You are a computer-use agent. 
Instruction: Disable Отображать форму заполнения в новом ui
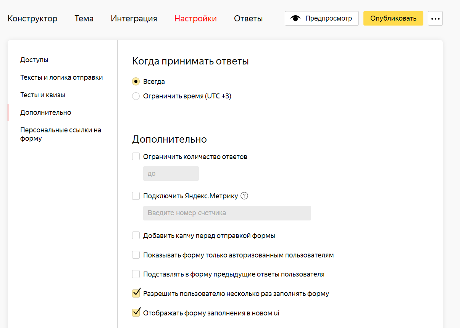pos(136,313)
